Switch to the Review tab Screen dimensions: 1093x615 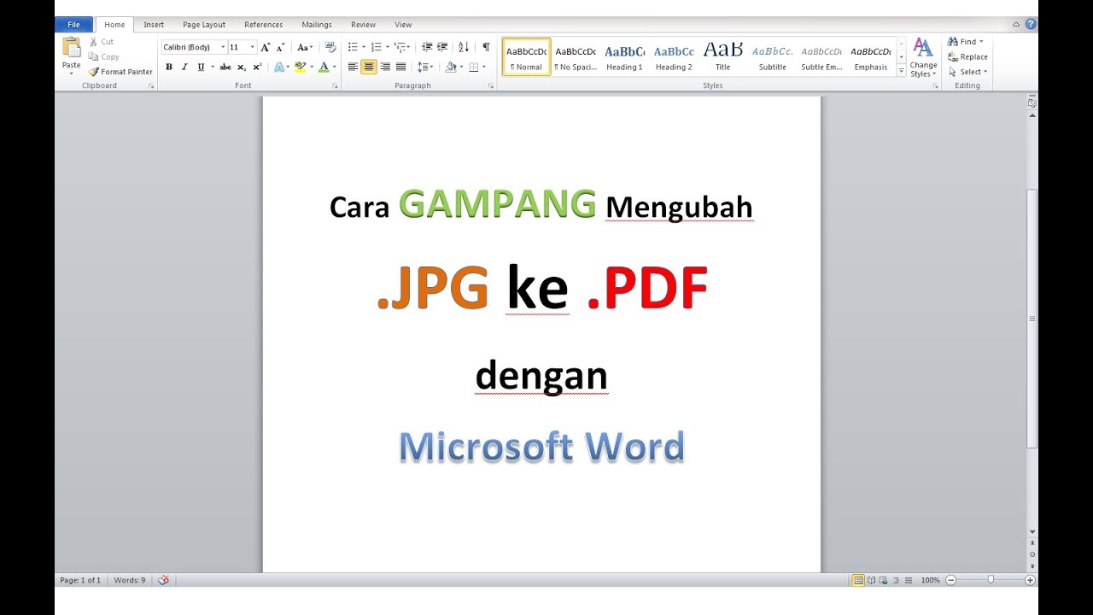363,25
